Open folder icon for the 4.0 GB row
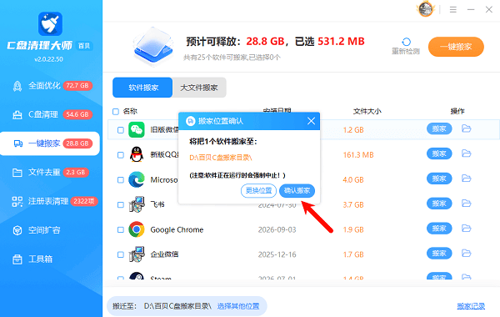The height and width of the screenshot is (317, 500). 466,179
